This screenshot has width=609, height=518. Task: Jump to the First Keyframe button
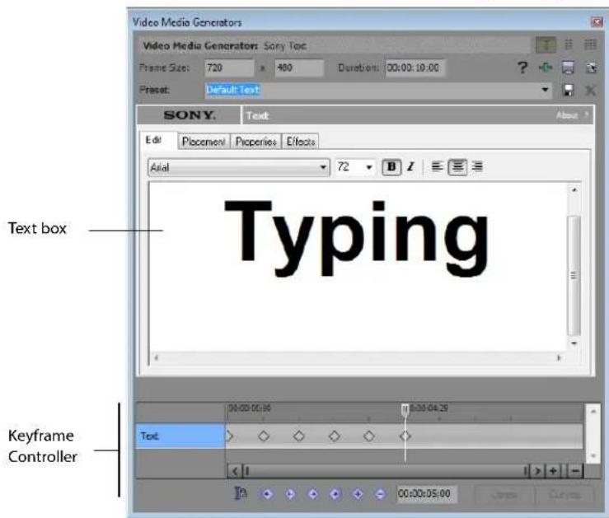pos(267,494)
